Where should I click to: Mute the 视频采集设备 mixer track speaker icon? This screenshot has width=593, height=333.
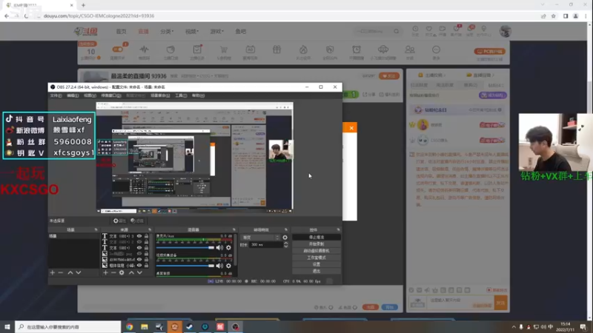tap(219, 266)
